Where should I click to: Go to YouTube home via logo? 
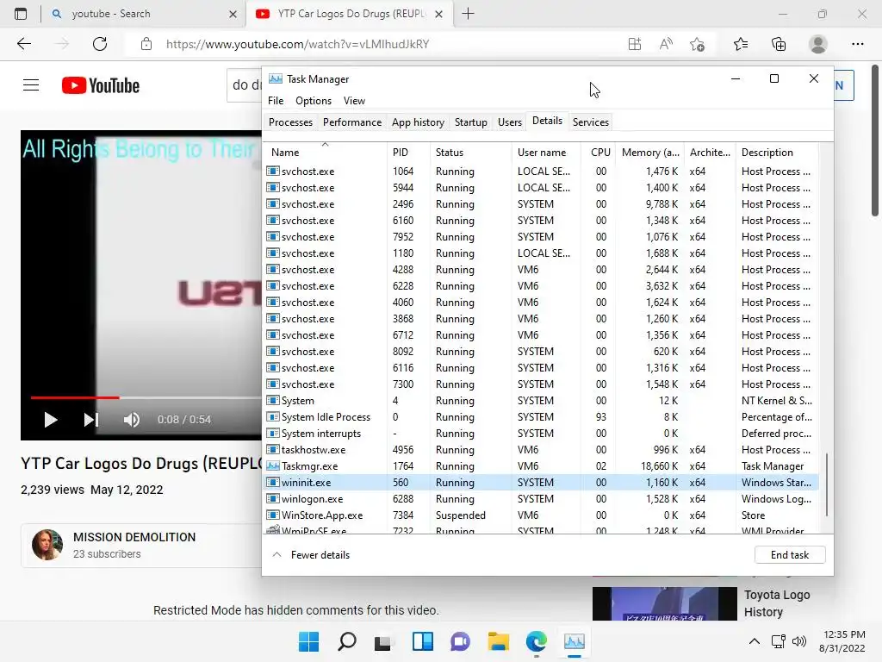[x=100, y=85]
